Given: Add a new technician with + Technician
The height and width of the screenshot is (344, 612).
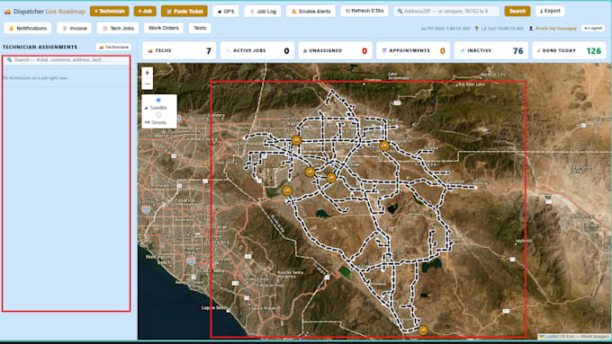Looking at the screenshot, I should pos(109,12).
